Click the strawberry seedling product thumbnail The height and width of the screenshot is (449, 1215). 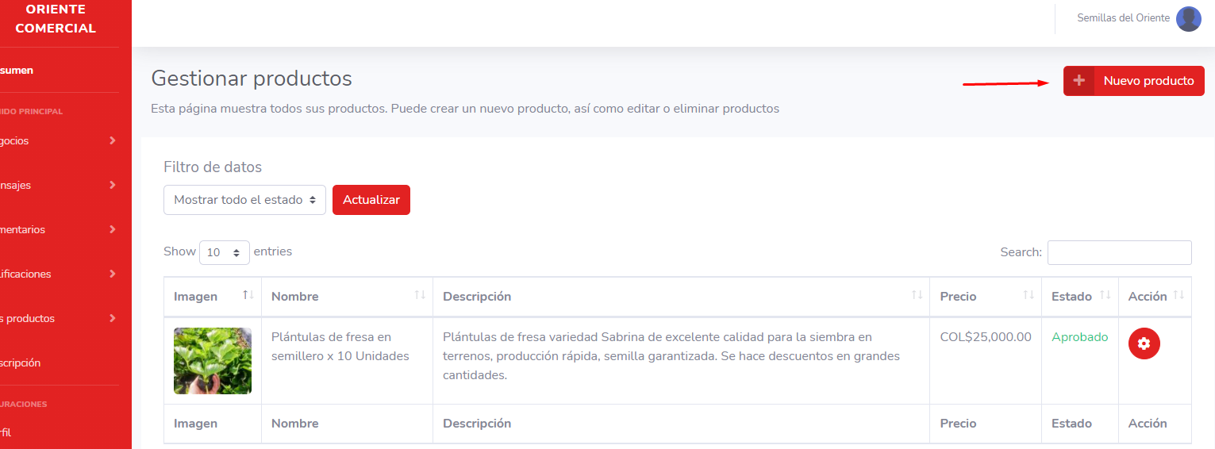point(213,361)
